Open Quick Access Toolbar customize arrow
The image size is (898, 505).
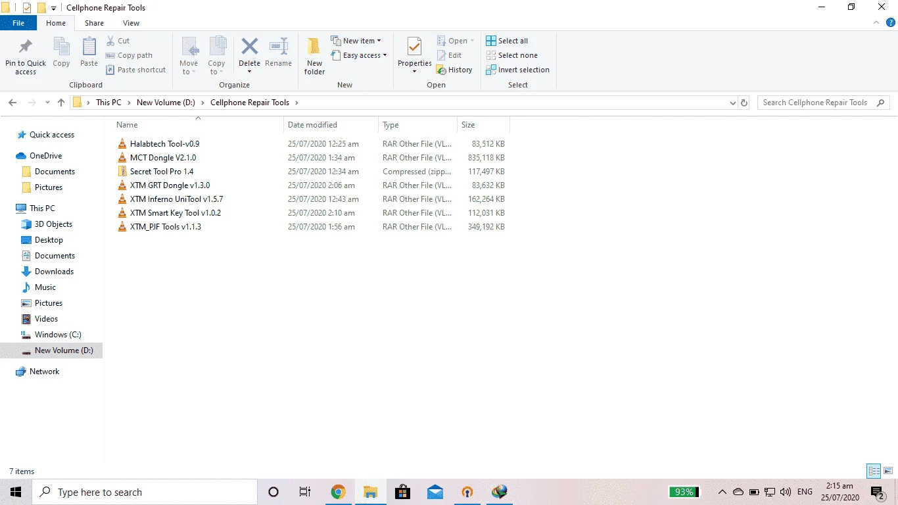[53, 9]
